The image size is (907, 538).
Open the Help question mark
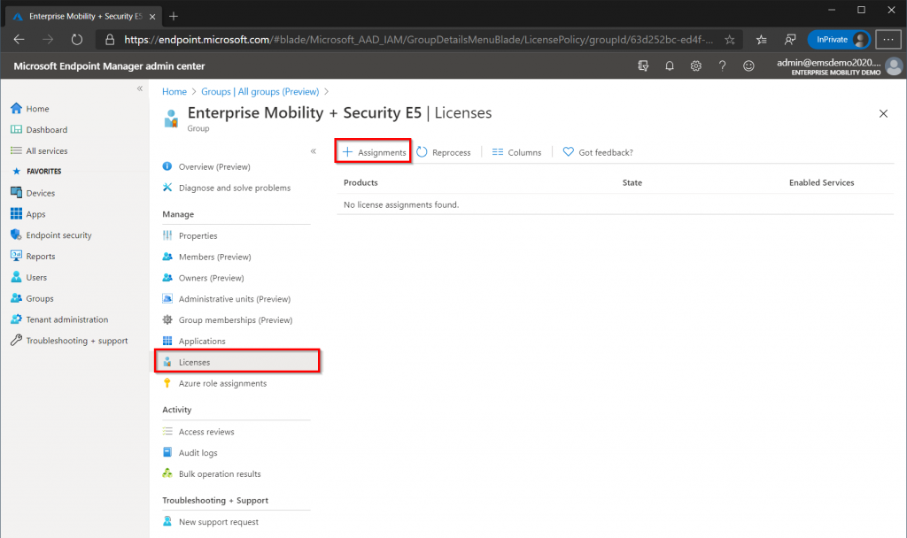coord(722,65)
